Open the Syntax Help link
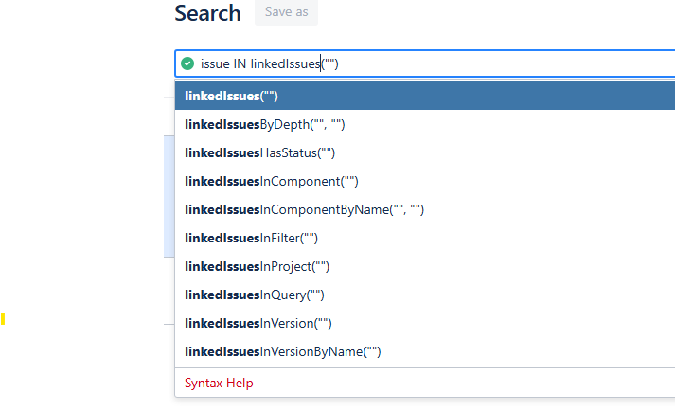Viewport: 675px width, 411px height. tap(219, 383)
